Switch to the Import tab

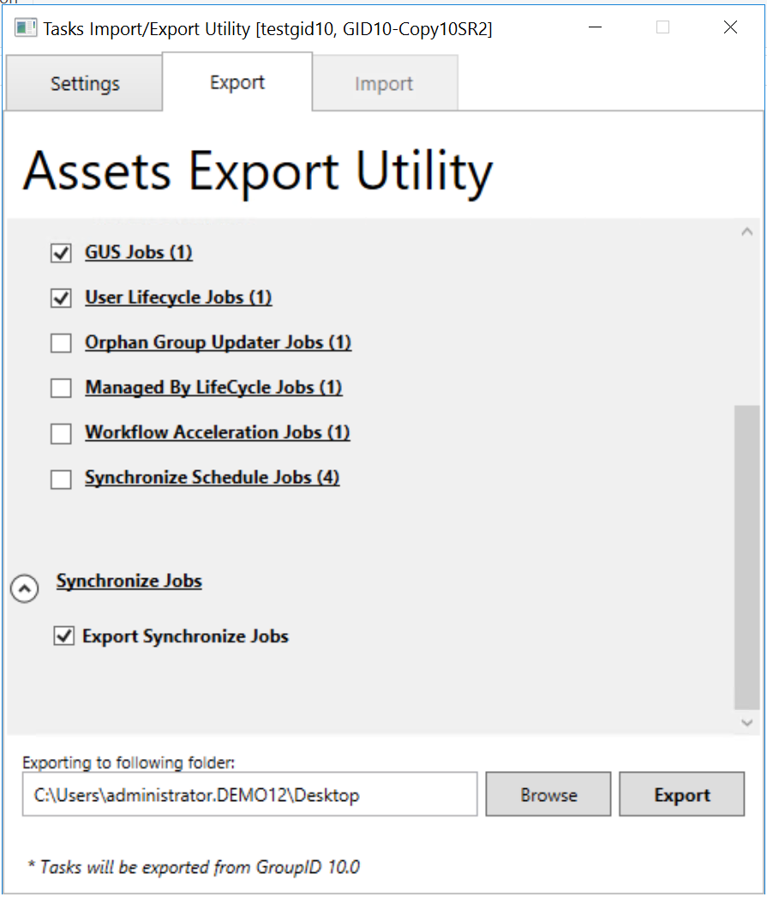pos(384,83)
